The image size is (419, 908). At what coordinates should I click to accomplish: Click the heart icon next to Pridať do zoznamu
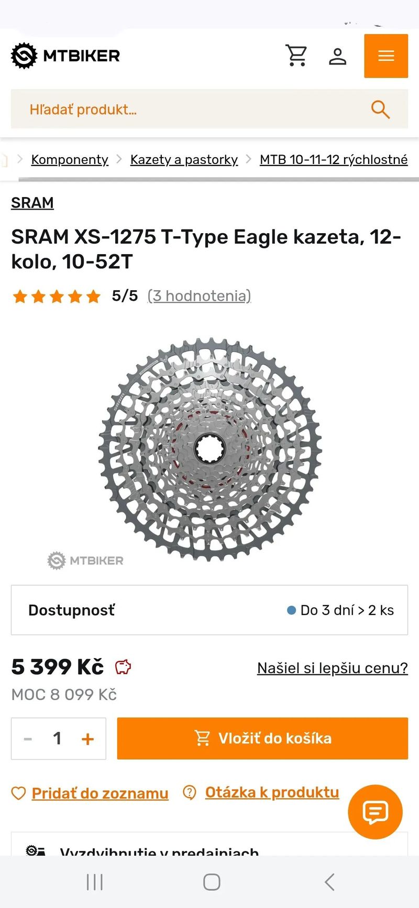pyautogui.click(x=18, y=793)
